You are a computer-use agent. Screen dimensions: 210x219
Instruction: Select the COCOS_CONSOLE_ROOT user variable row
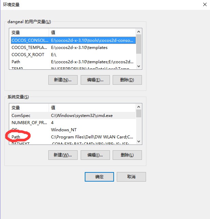pos(73,40)
